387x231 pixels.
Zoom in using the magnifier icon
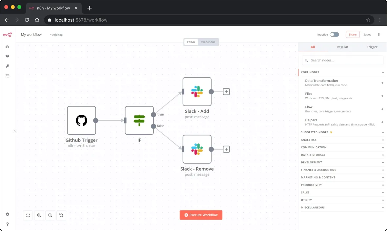[x=39, y=215]
